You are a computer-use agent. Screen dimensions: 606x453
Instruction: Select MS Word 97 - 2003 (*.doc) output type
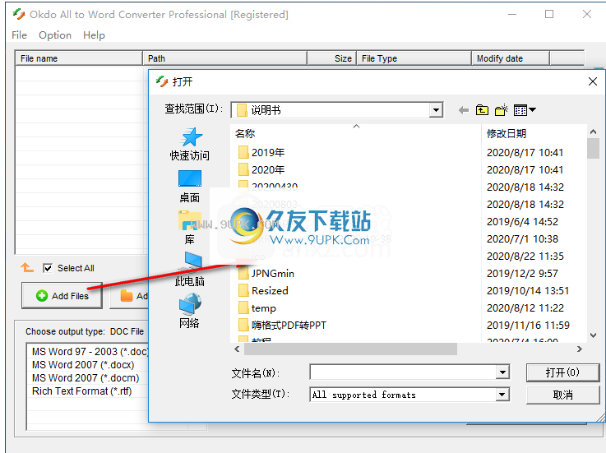pyautogui.click(x=90, y=351)
